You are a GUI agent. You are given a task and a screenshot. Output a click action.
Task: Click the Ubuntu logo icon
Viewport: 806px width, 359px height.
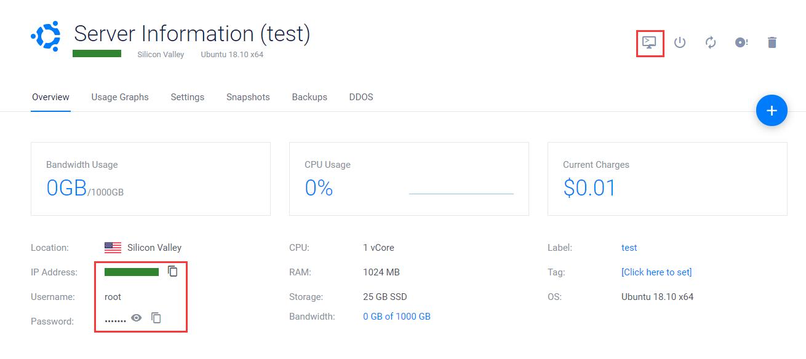[46, 36]
